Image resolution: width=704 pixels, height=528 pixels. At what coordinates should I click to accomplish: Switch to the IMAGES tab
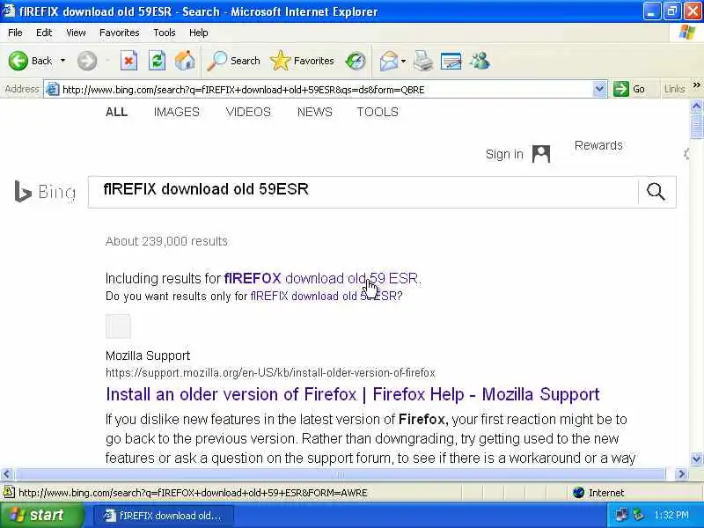[177, 112]
